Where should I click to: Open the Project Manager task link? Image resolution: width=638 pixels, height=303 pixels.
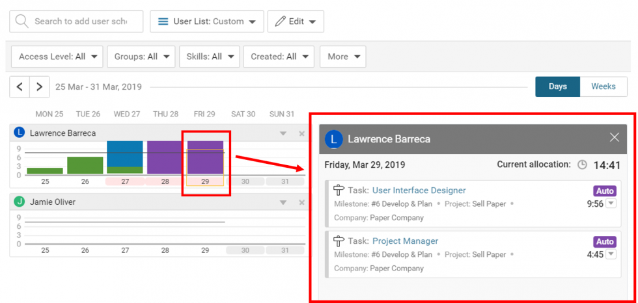click(405, 241)
